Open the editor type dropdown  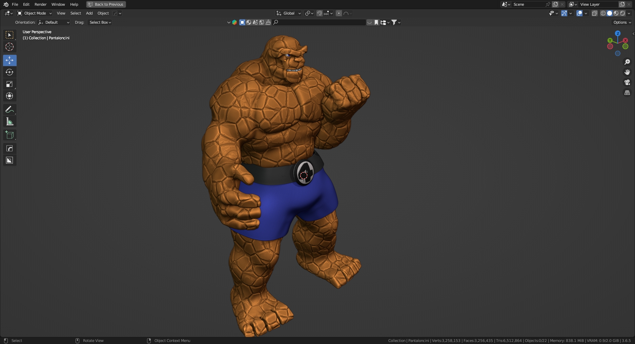8,13
